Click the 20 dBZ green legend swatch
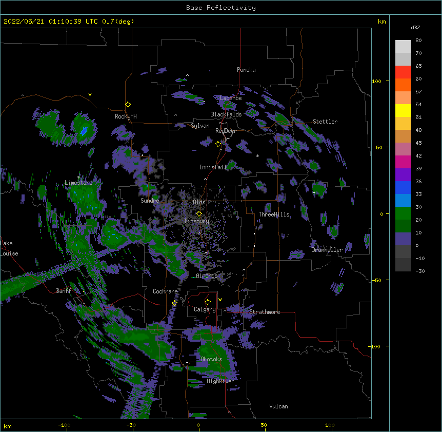The height and width of the screenshot is (432, 442). (403, 213)
